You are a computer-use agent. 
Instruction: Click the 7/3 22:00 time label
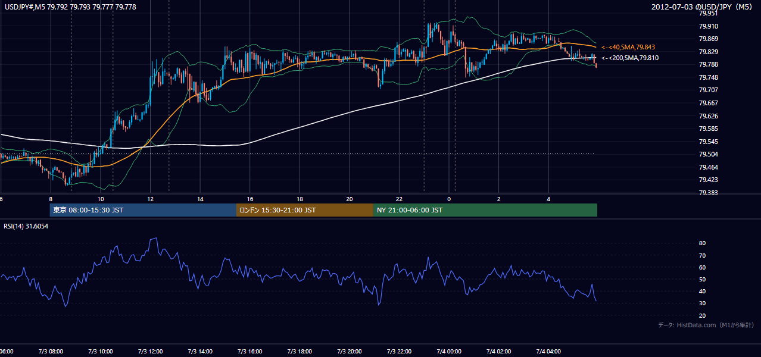(x=399, y=352)
